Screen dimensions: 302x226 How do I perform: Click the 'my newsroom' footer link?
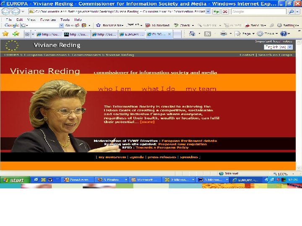click(x=112, y=157)
